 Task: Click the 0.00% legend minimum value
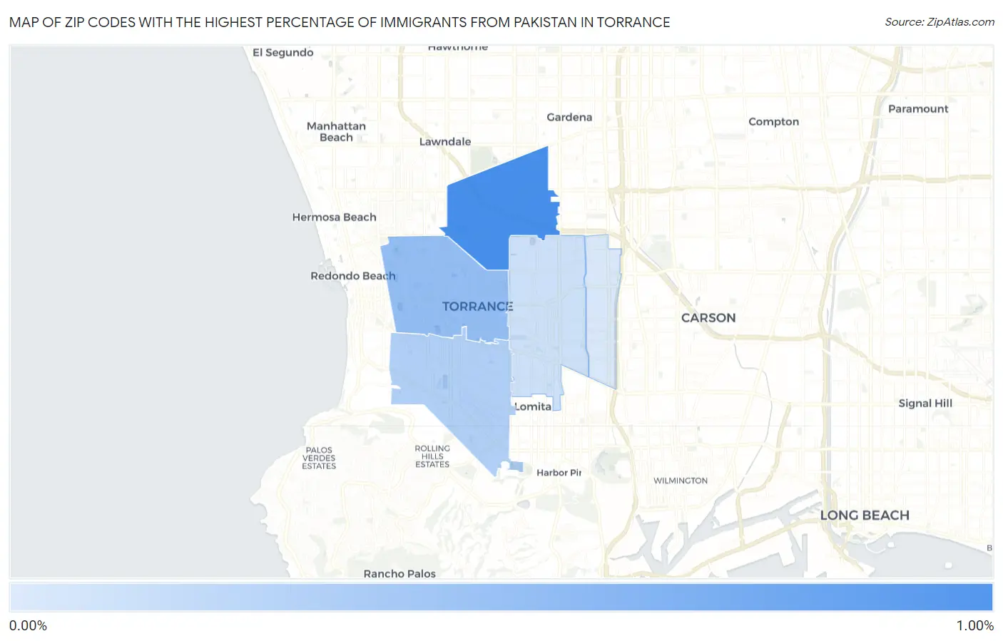click(x=29, y=626)
